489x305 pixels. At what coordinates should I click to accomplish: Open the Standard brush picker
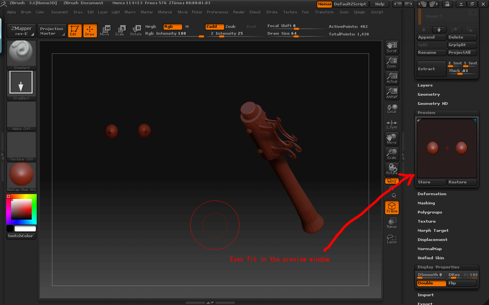point(21,55)
